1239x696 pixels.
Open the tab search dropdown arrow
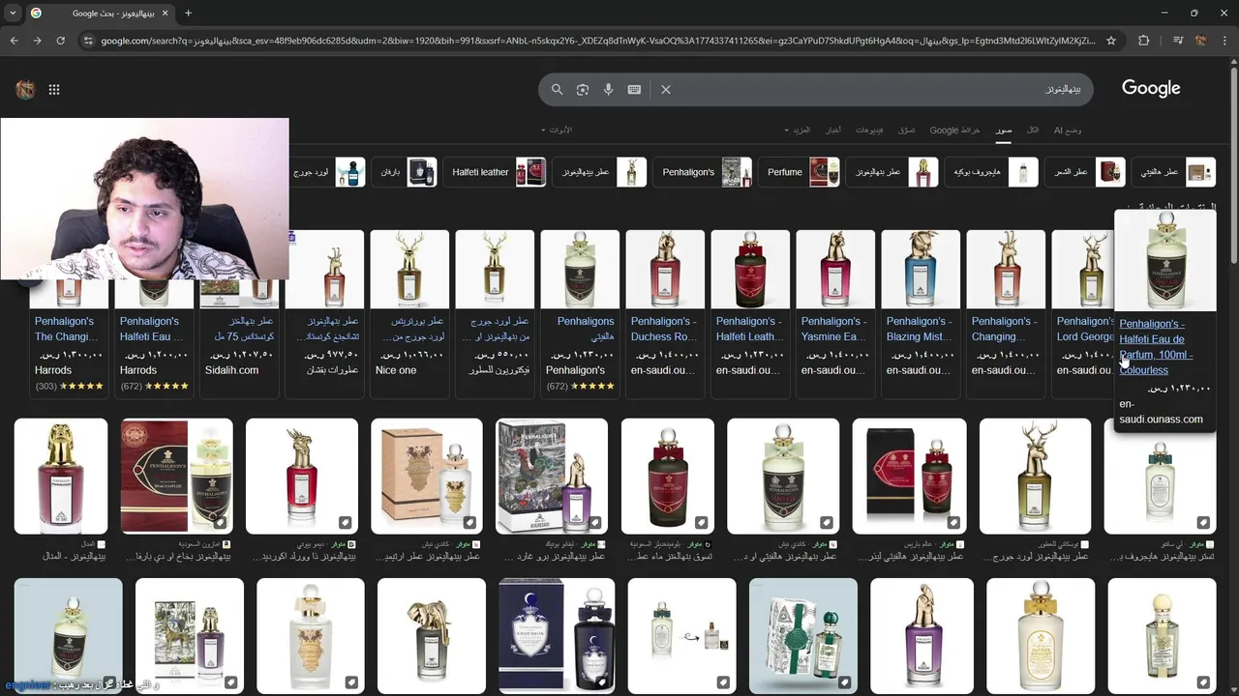13,14
